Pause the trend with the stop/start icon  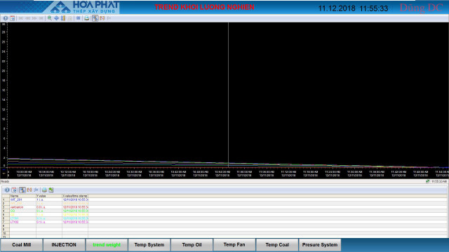(78, 18)
